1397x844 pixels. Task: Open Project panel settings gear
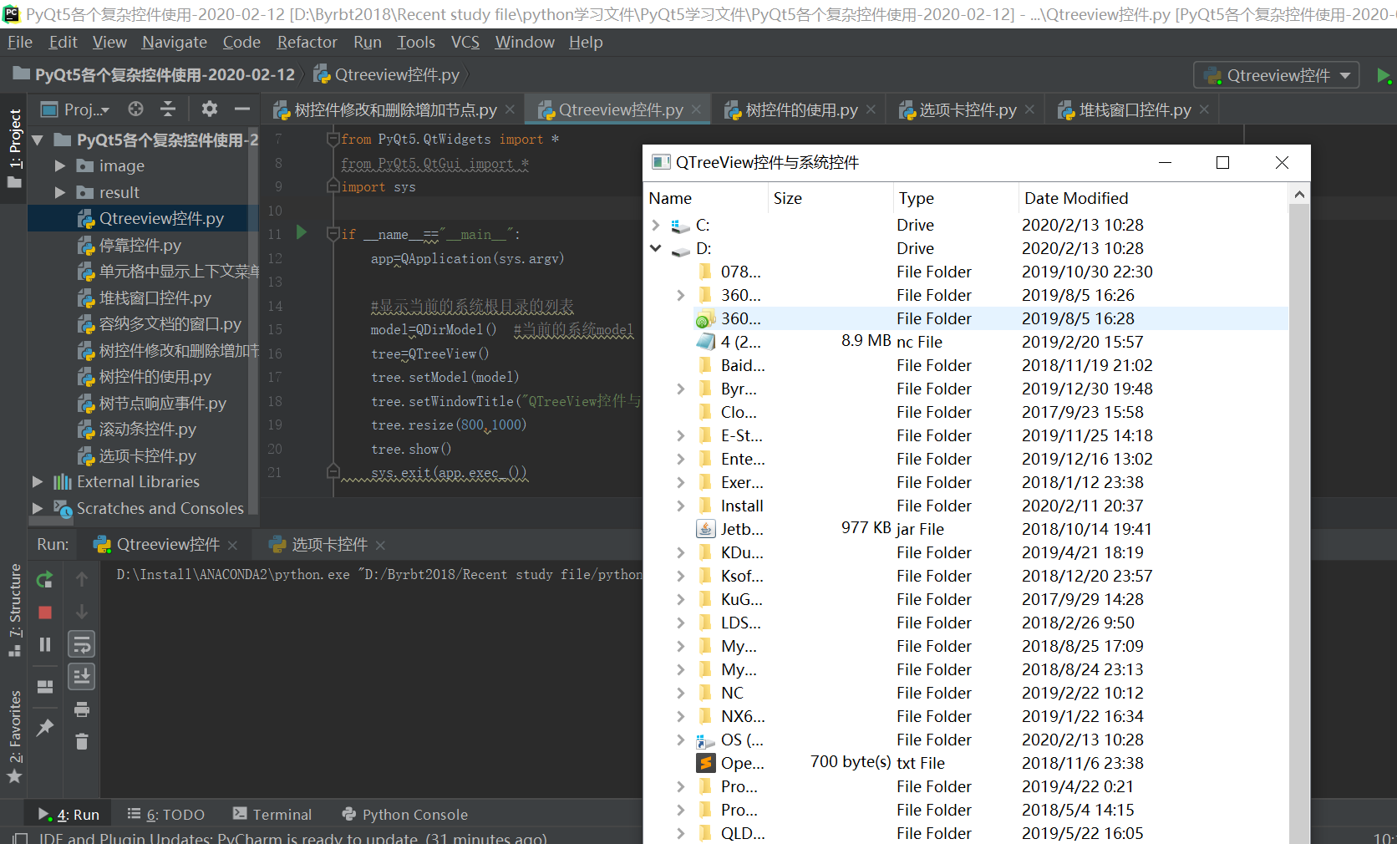click(x=209, y=109)
